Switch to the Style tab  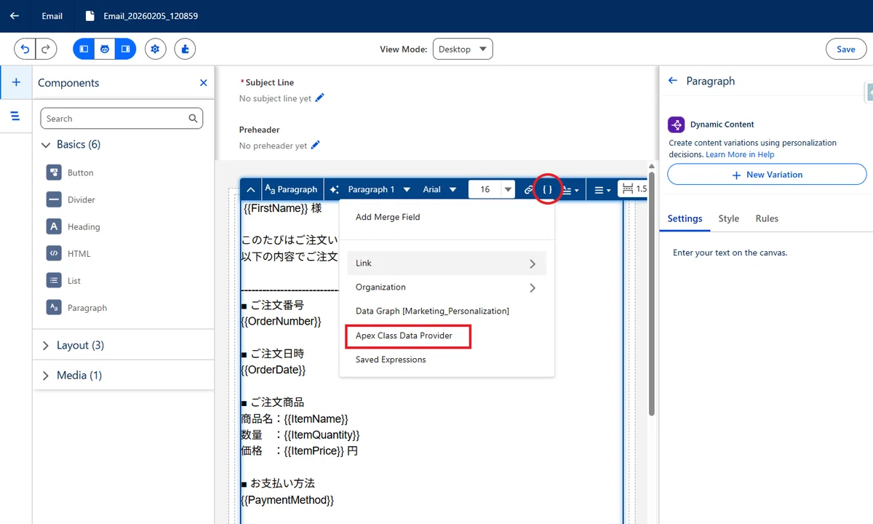728,219
